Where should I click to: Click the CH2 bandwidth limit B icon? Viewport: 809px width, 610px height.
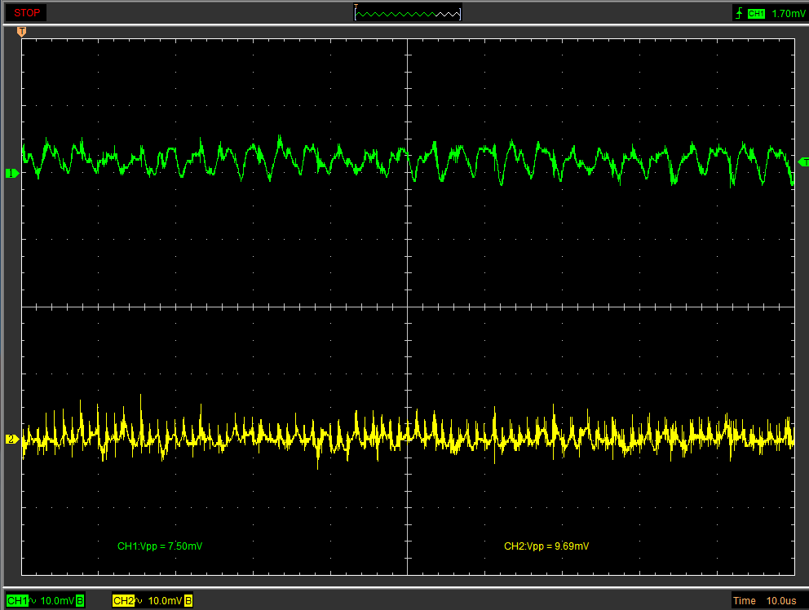188,601
